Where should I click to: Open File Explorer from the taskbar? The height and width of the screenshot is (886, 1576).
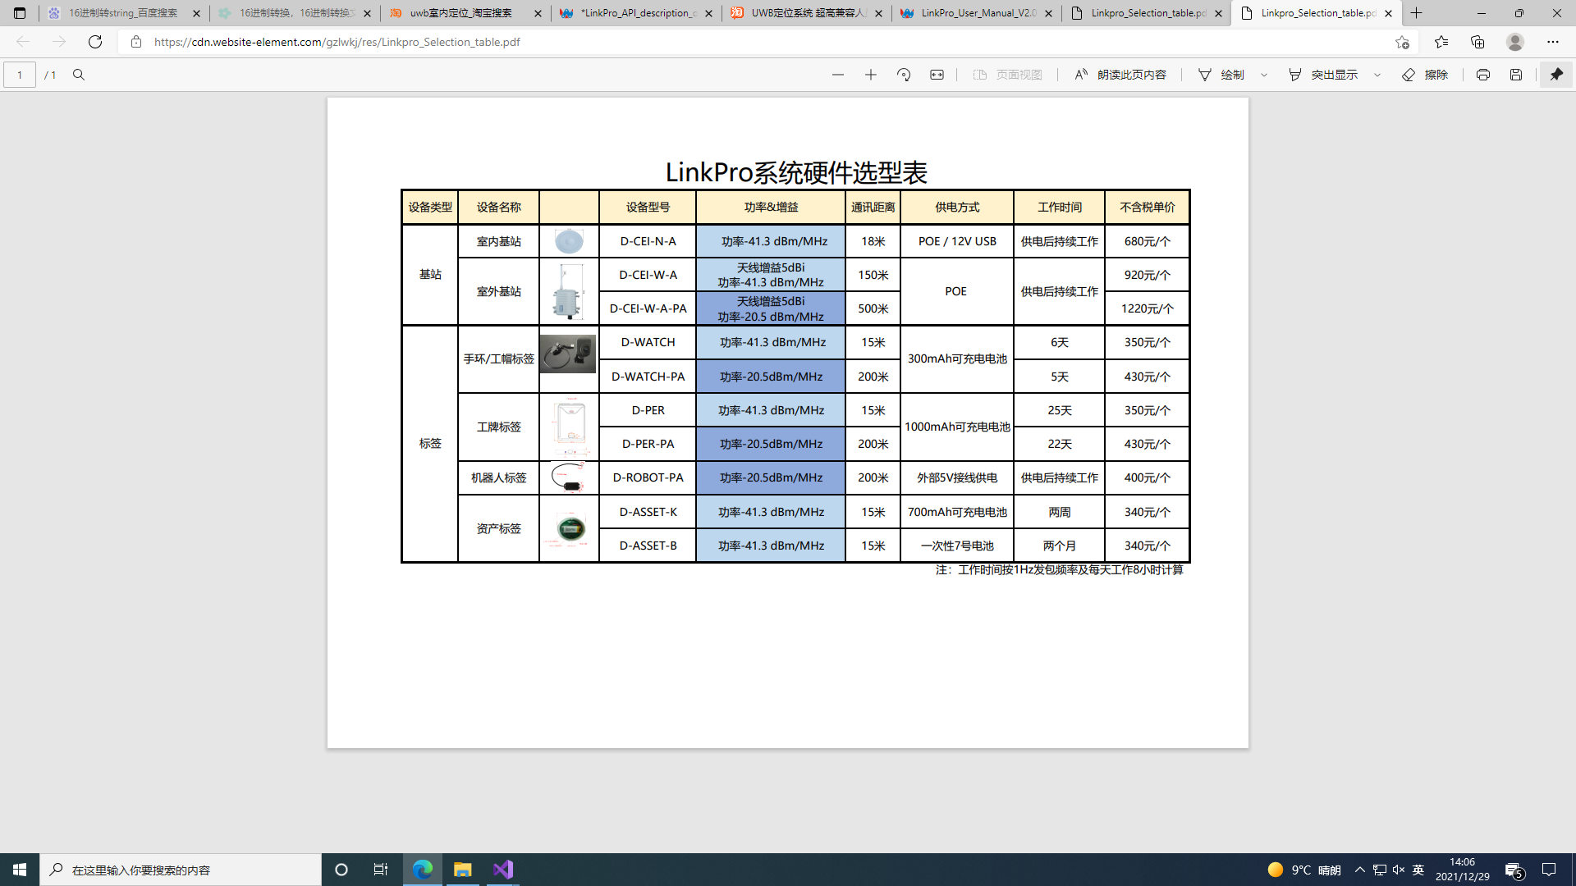coord(462,870)
